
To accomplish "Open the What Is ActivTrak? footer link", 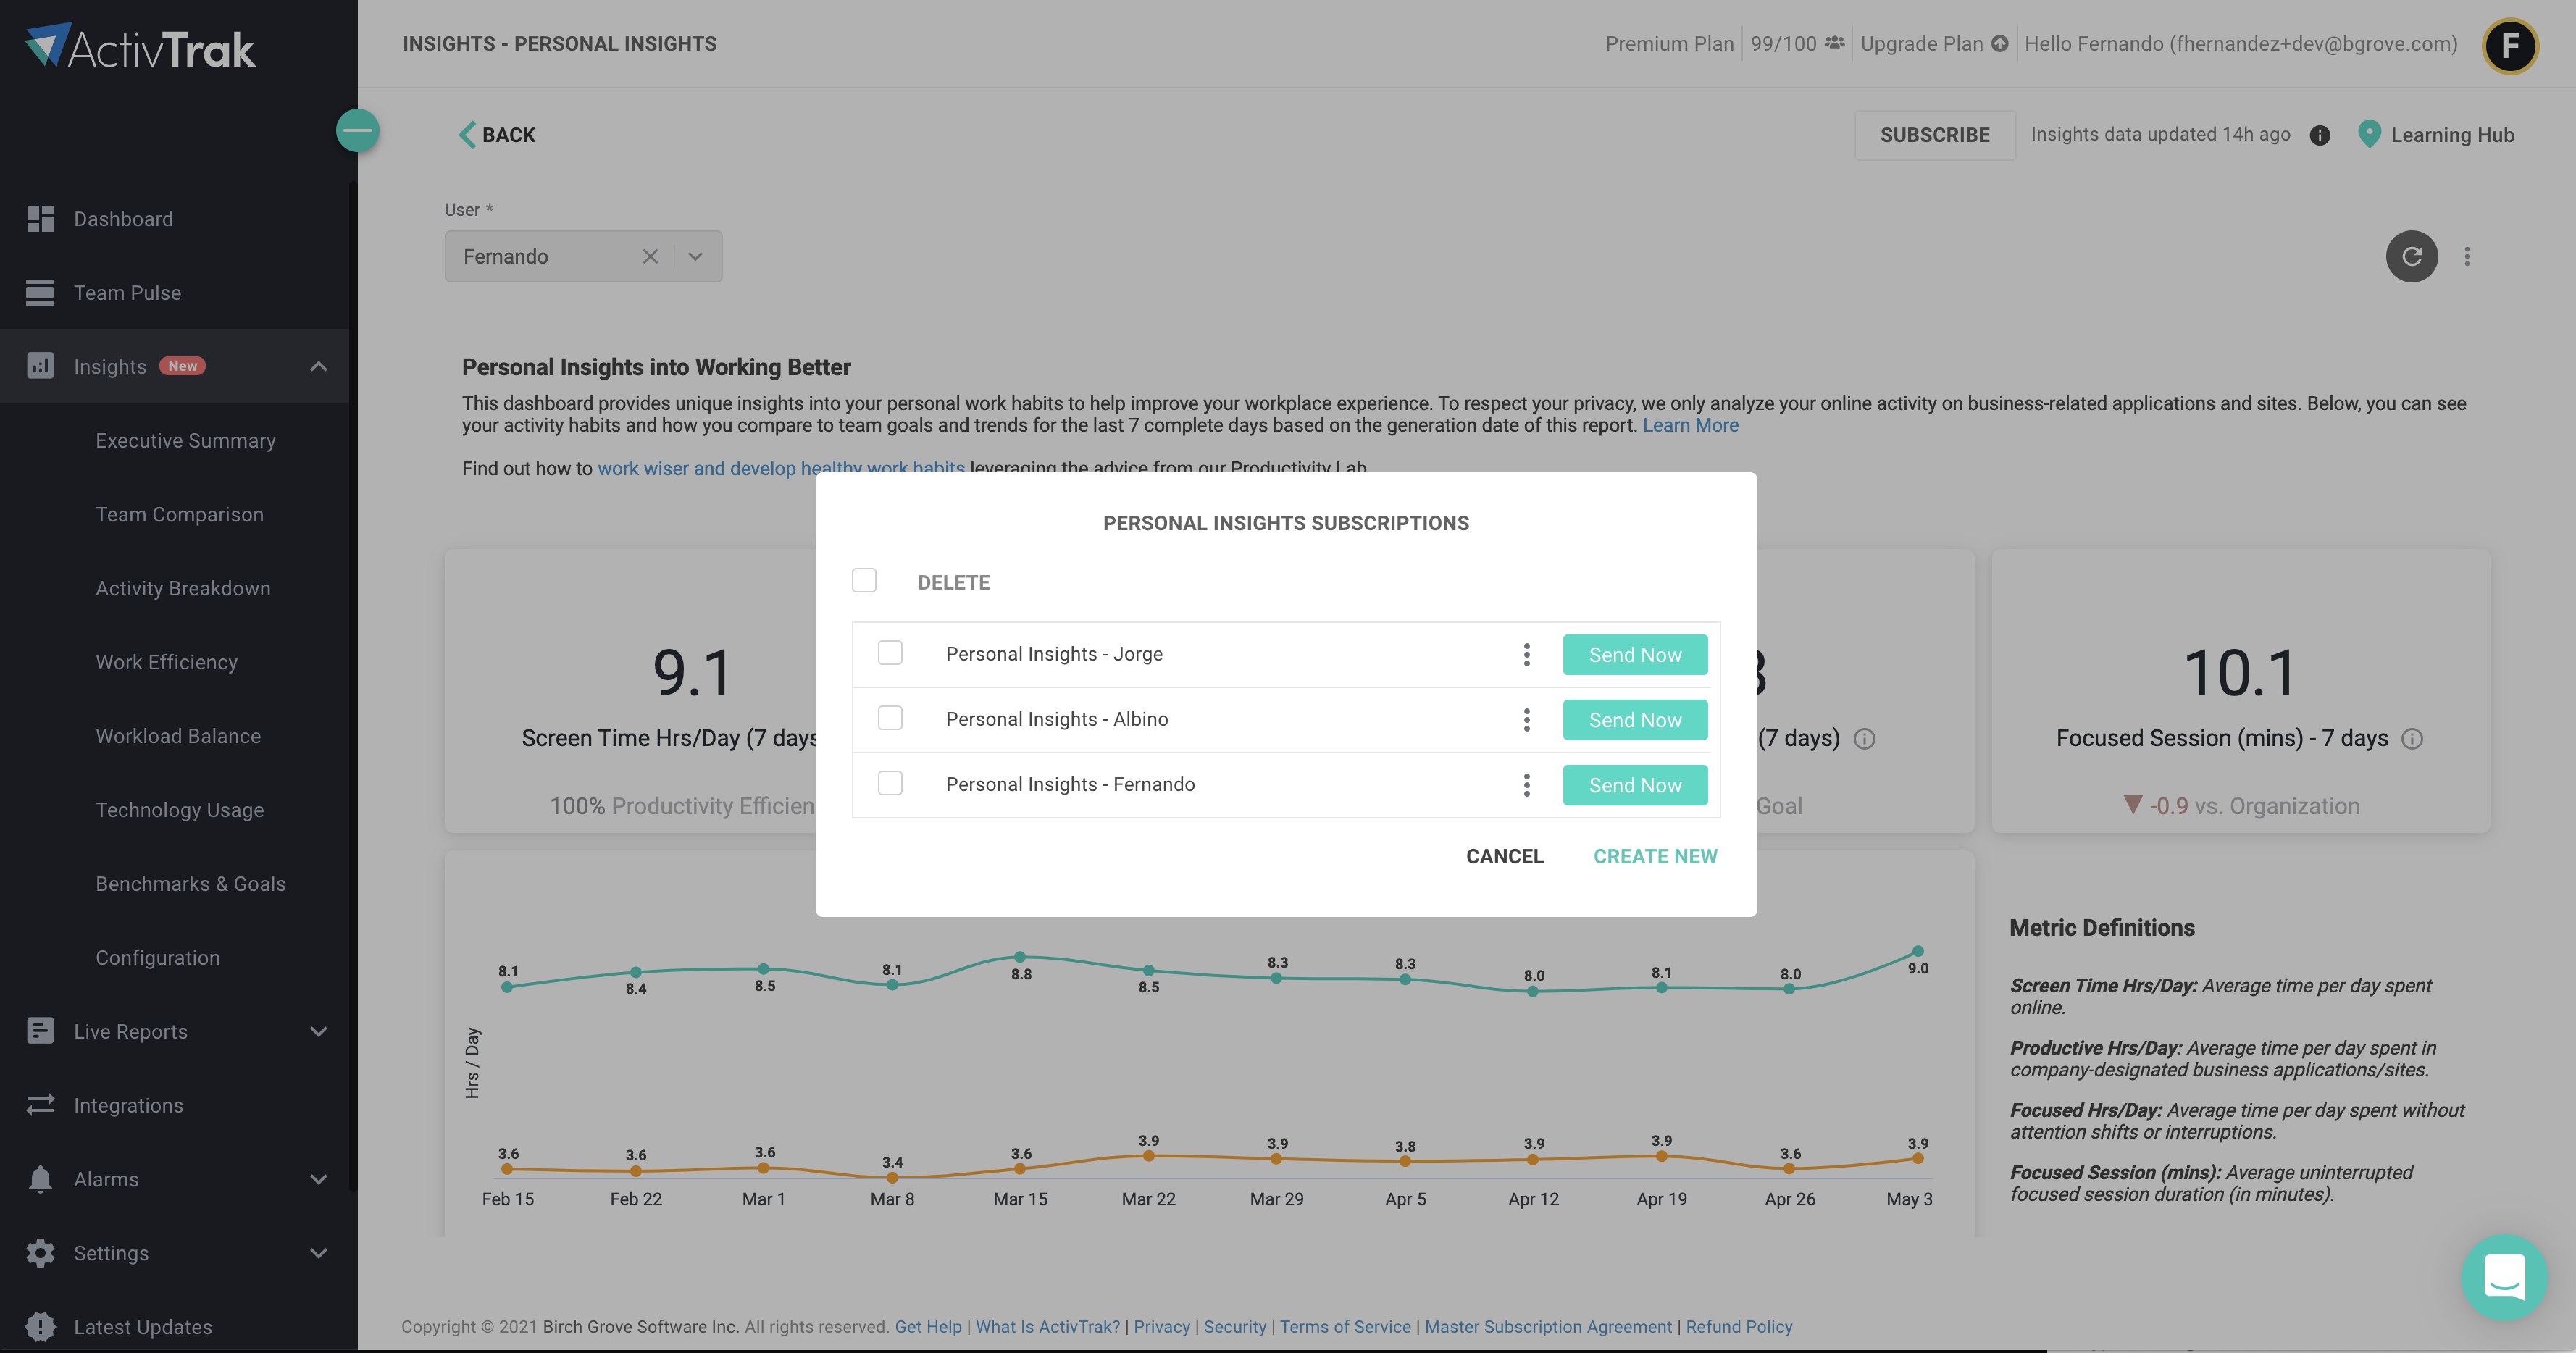I will click(x=1048, y=1326).
